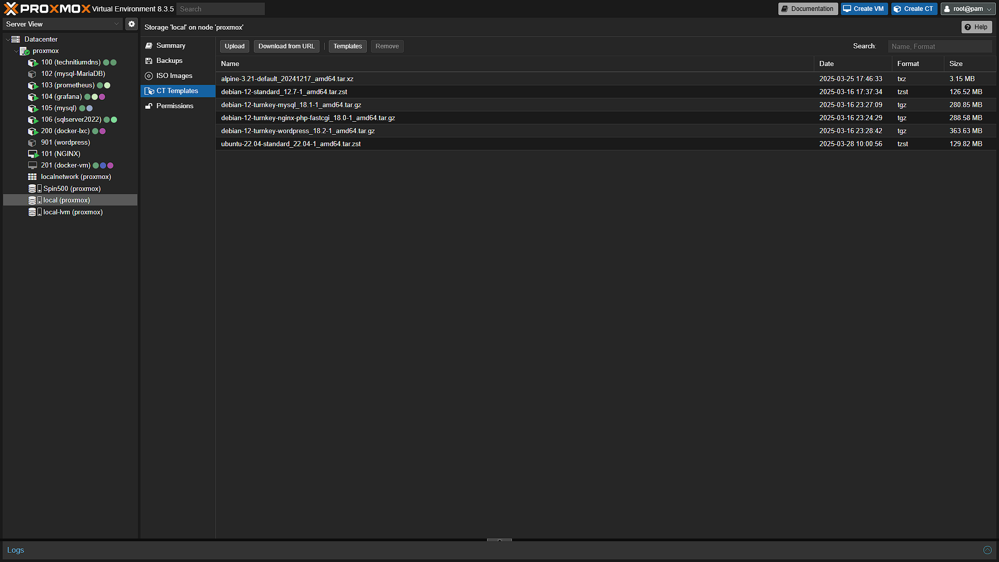Click the Remove button
This screenshot has height=562, width=999.
[387, 46]
